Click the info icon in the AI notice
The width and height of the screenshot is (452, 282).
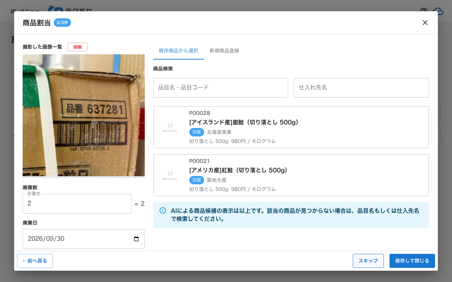point(163,210)
